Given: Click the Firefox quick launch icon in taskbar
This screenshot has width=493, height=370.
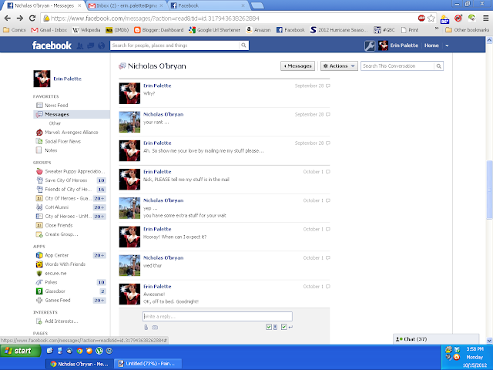Looking at the screenshot, I should (89, 351).
